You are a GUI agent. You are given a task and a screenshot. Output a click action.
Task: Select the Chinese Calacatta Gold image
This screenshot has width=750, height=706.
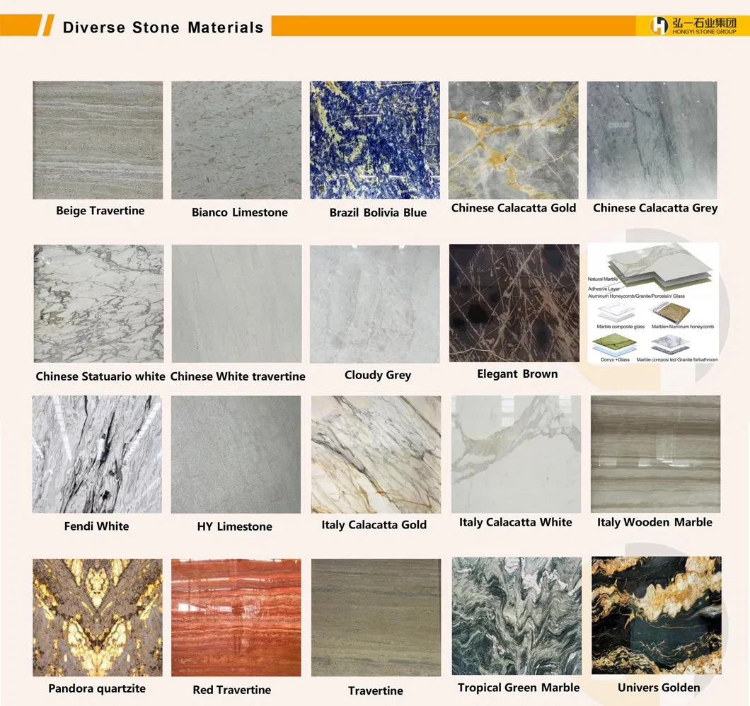[x=513, y=140]
